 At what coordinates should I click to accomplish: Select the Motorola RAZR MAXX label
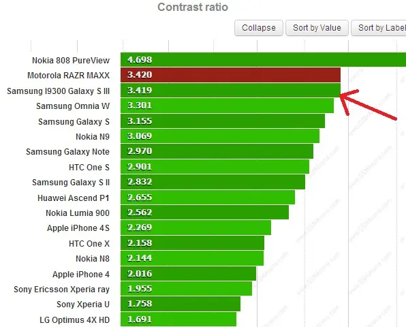68,76
